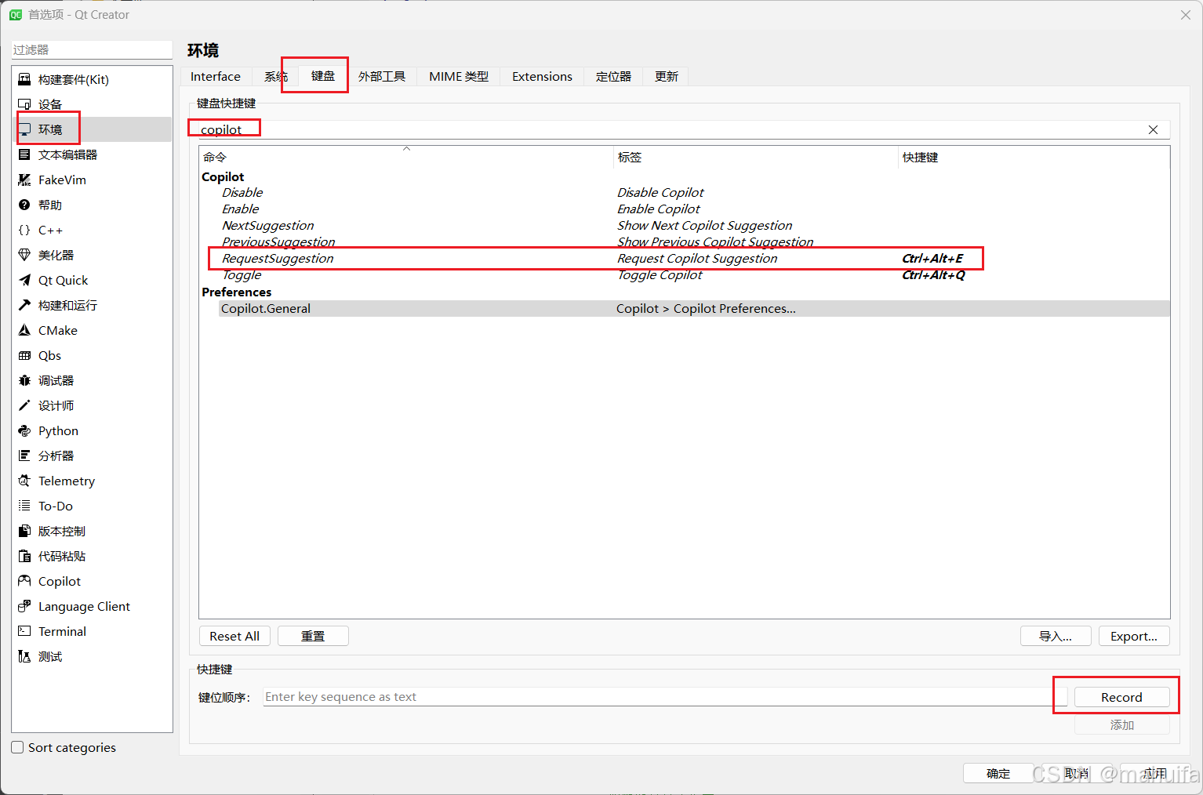
Task: Select the PreviousSuggestion command row
Action: (x=684, y=241)
